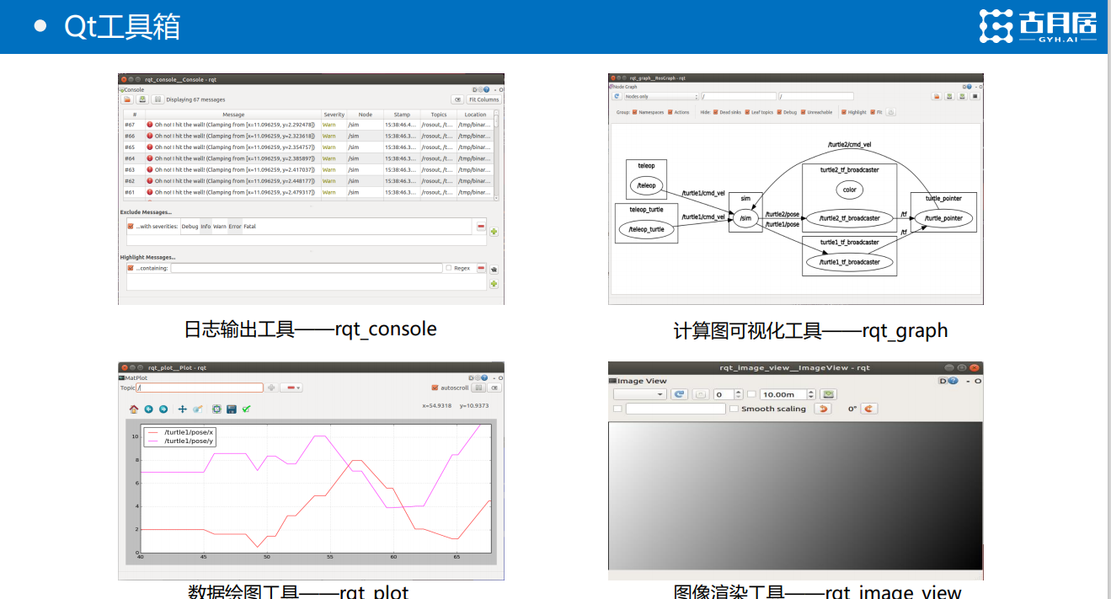Toggle autoscroll checkbox in rqt_plot
This screenshot has width=1111, height=599.
pos(435,388)
